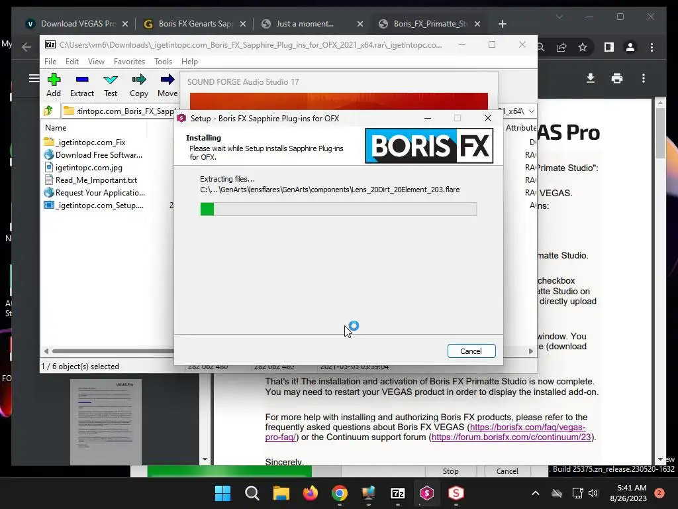Switch to Download VEGAS Pro tab

78,24
